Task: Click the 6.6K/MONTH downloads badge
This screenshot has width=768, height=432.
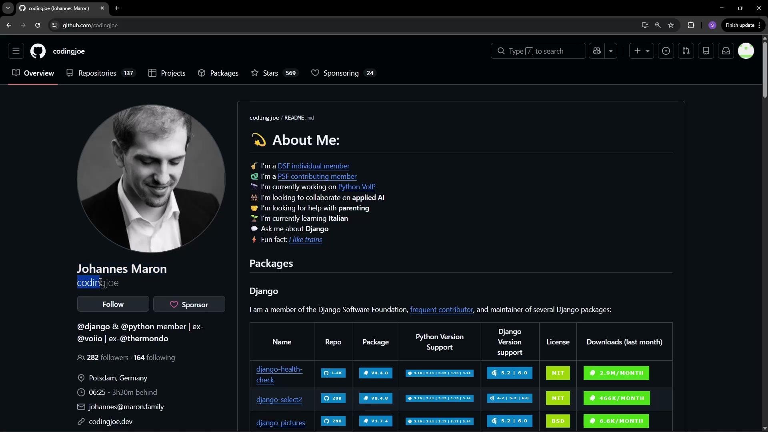Action: (616, 421)
